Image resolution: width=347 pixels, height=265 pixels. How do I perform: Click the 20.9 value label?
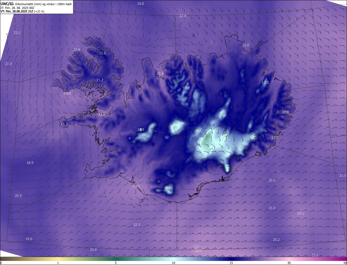tap(272, 180)
